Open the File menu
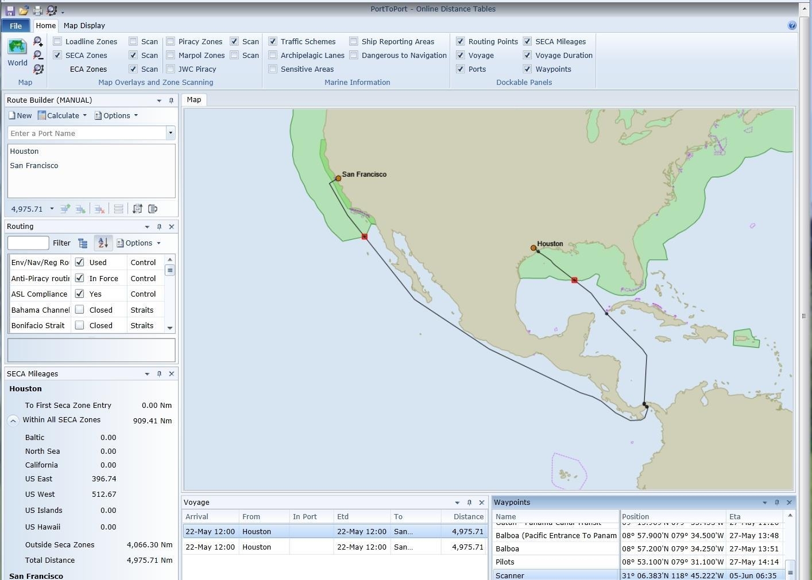 (16, 26)
